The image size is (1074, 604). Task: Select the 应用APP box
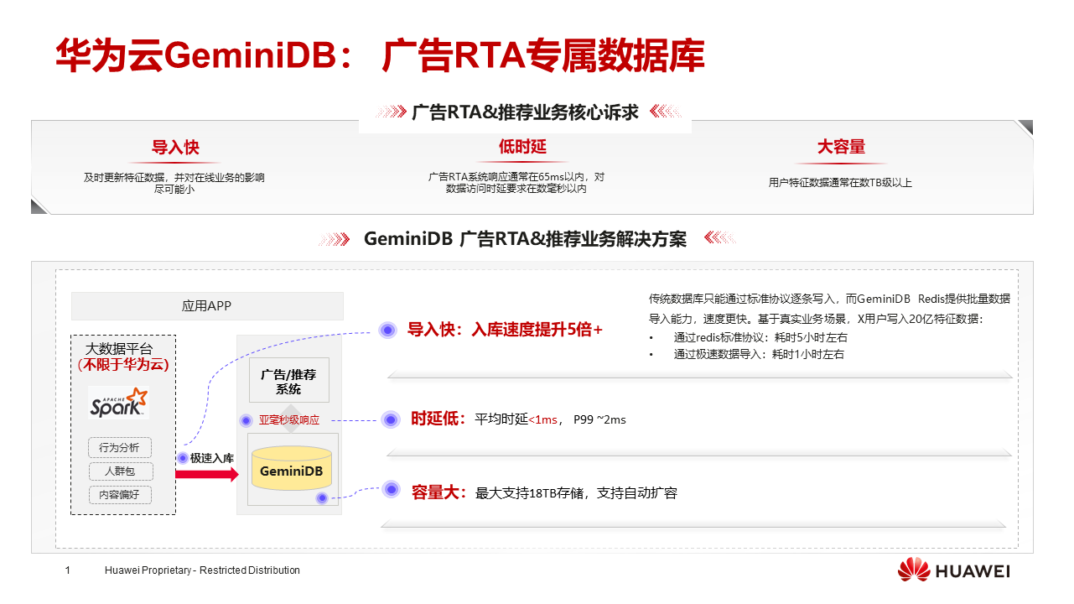(x=207, y=306)
